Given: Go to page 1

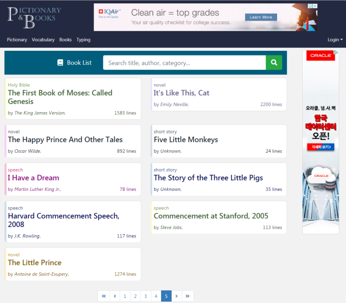Looking at the screenshot, I should [125, 296].
